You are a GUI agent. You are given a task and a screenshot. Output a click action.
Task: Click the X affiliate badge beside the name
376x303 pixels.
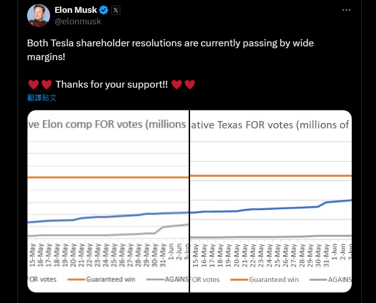pyautogui.click(x=116, y=10)
